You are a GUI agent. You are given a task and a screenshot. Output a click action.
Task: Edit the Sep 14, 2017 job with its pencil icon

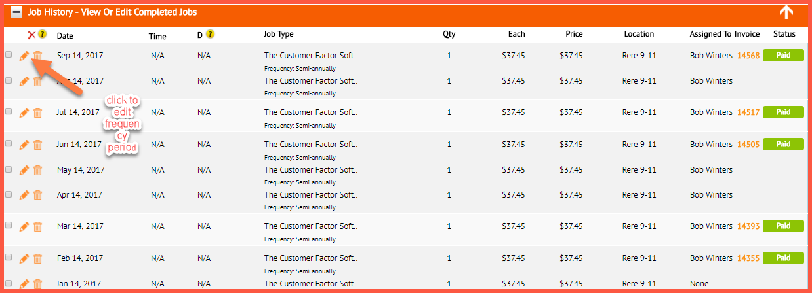click(24, 56)
